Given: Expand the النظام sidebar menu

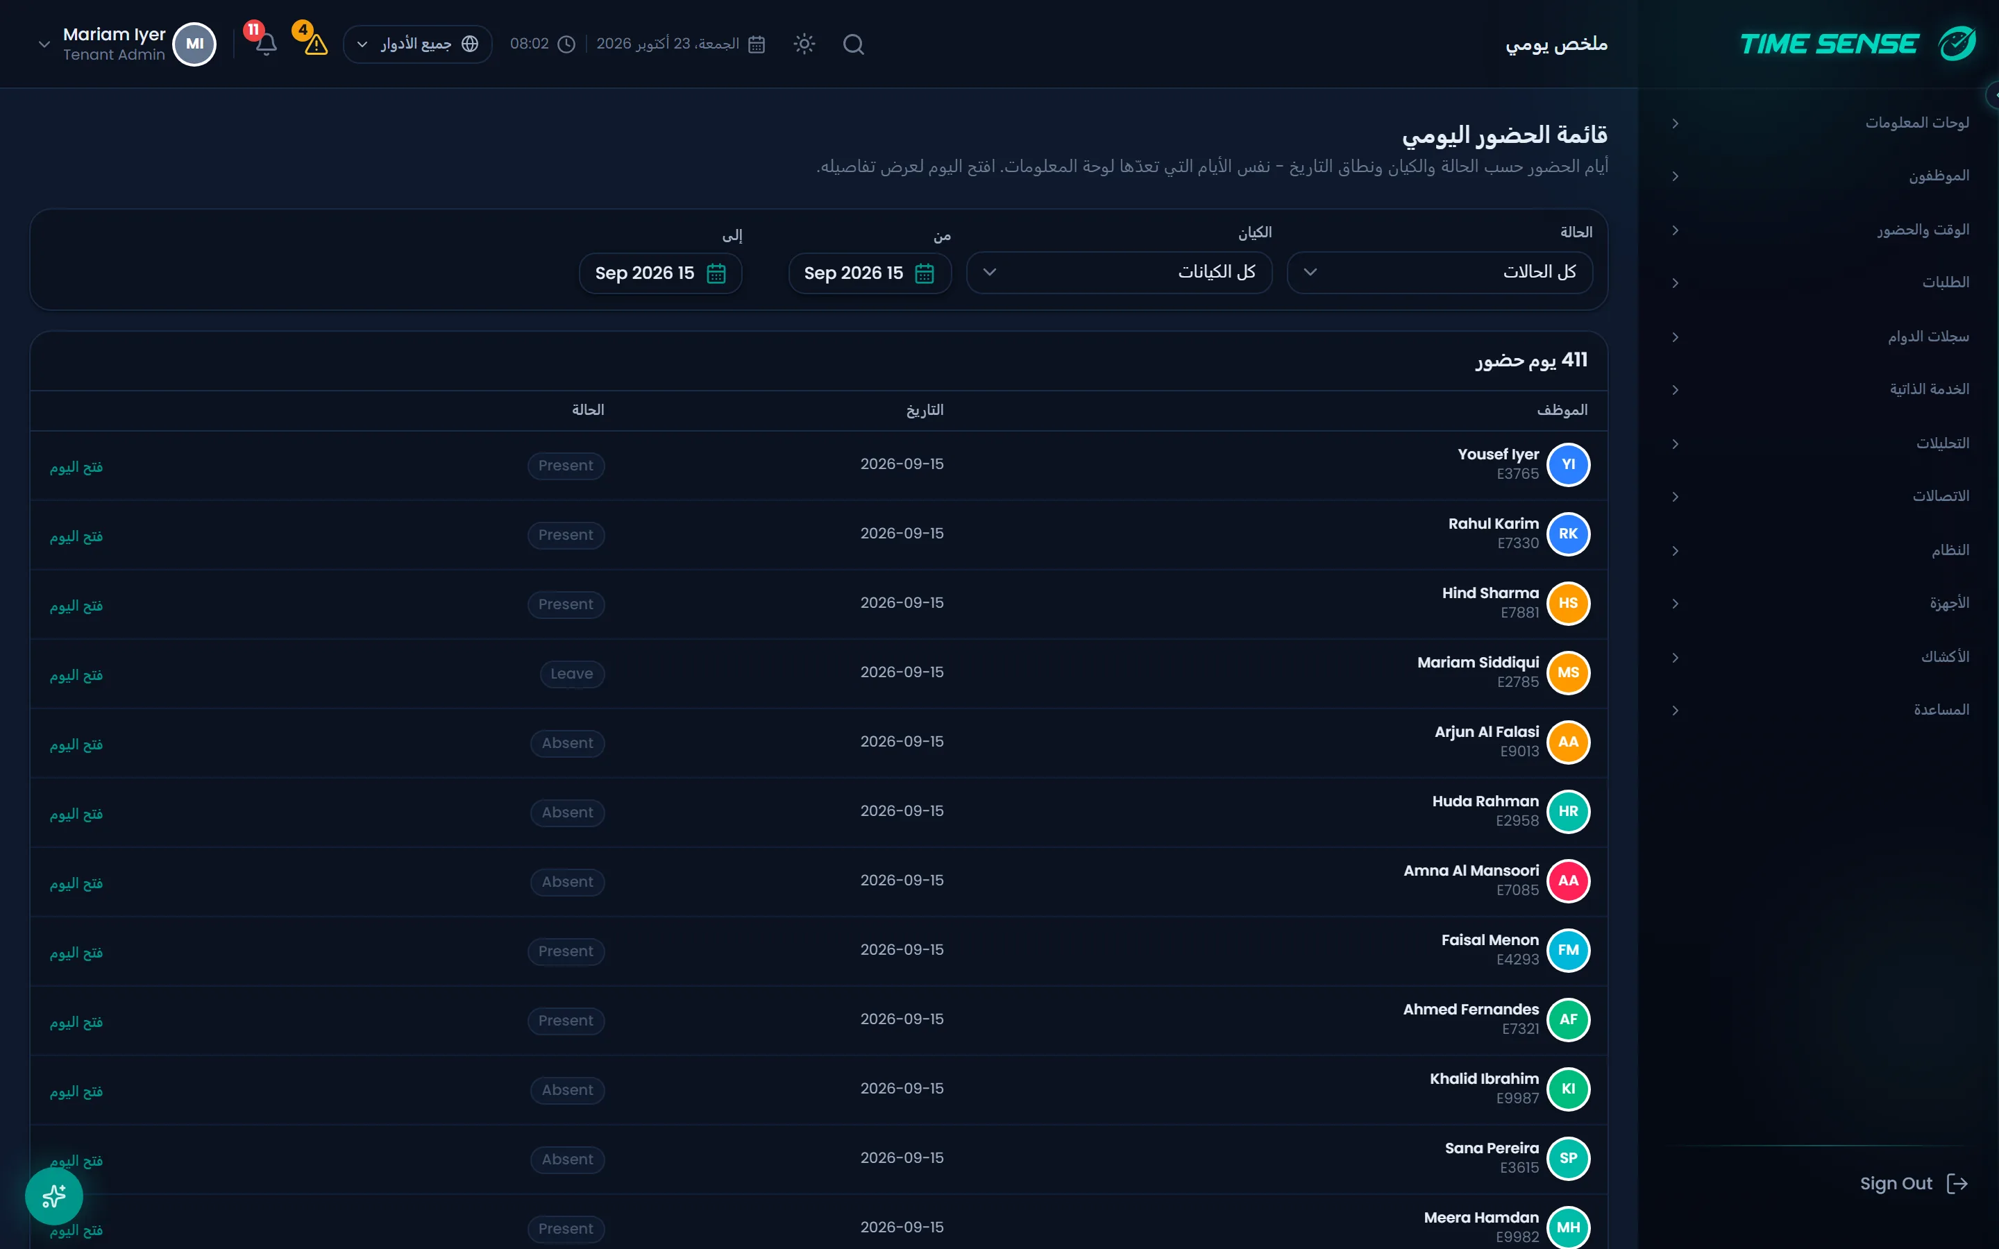Looking at the screenshot, I should pyautogui.click(x=1821, y=550).
